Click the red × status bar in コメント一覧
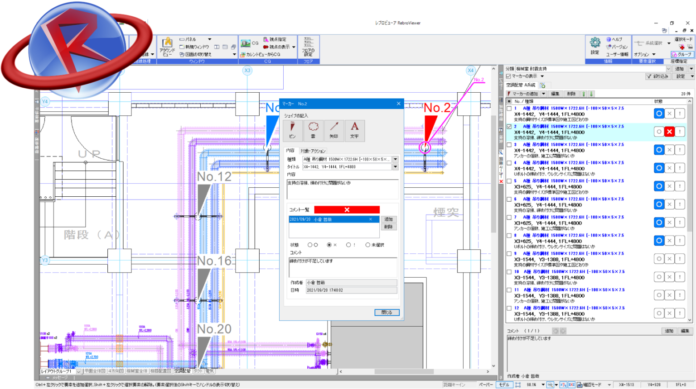 tap(347, 209)
